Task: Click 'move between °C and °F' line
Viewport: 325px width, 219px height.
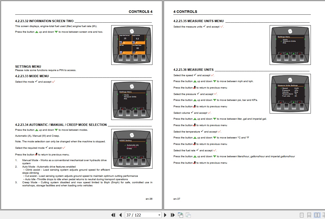Action: point(211,138)
